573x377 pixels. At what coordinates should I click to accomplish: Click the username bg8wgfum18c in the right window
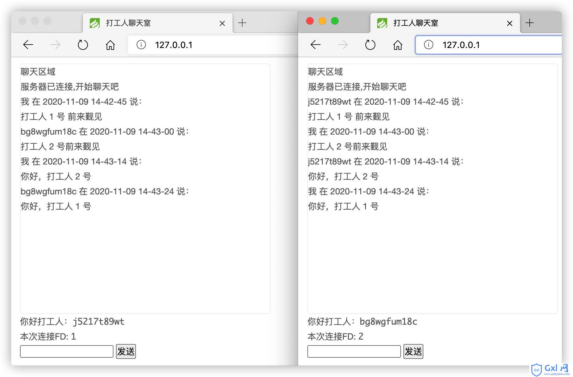point(388,322)
